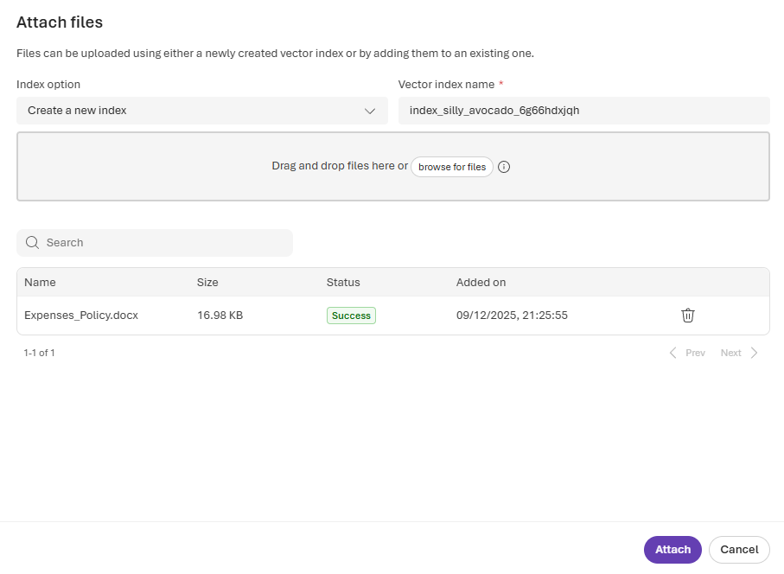Sort by the Added on column header

pos(481,282)
